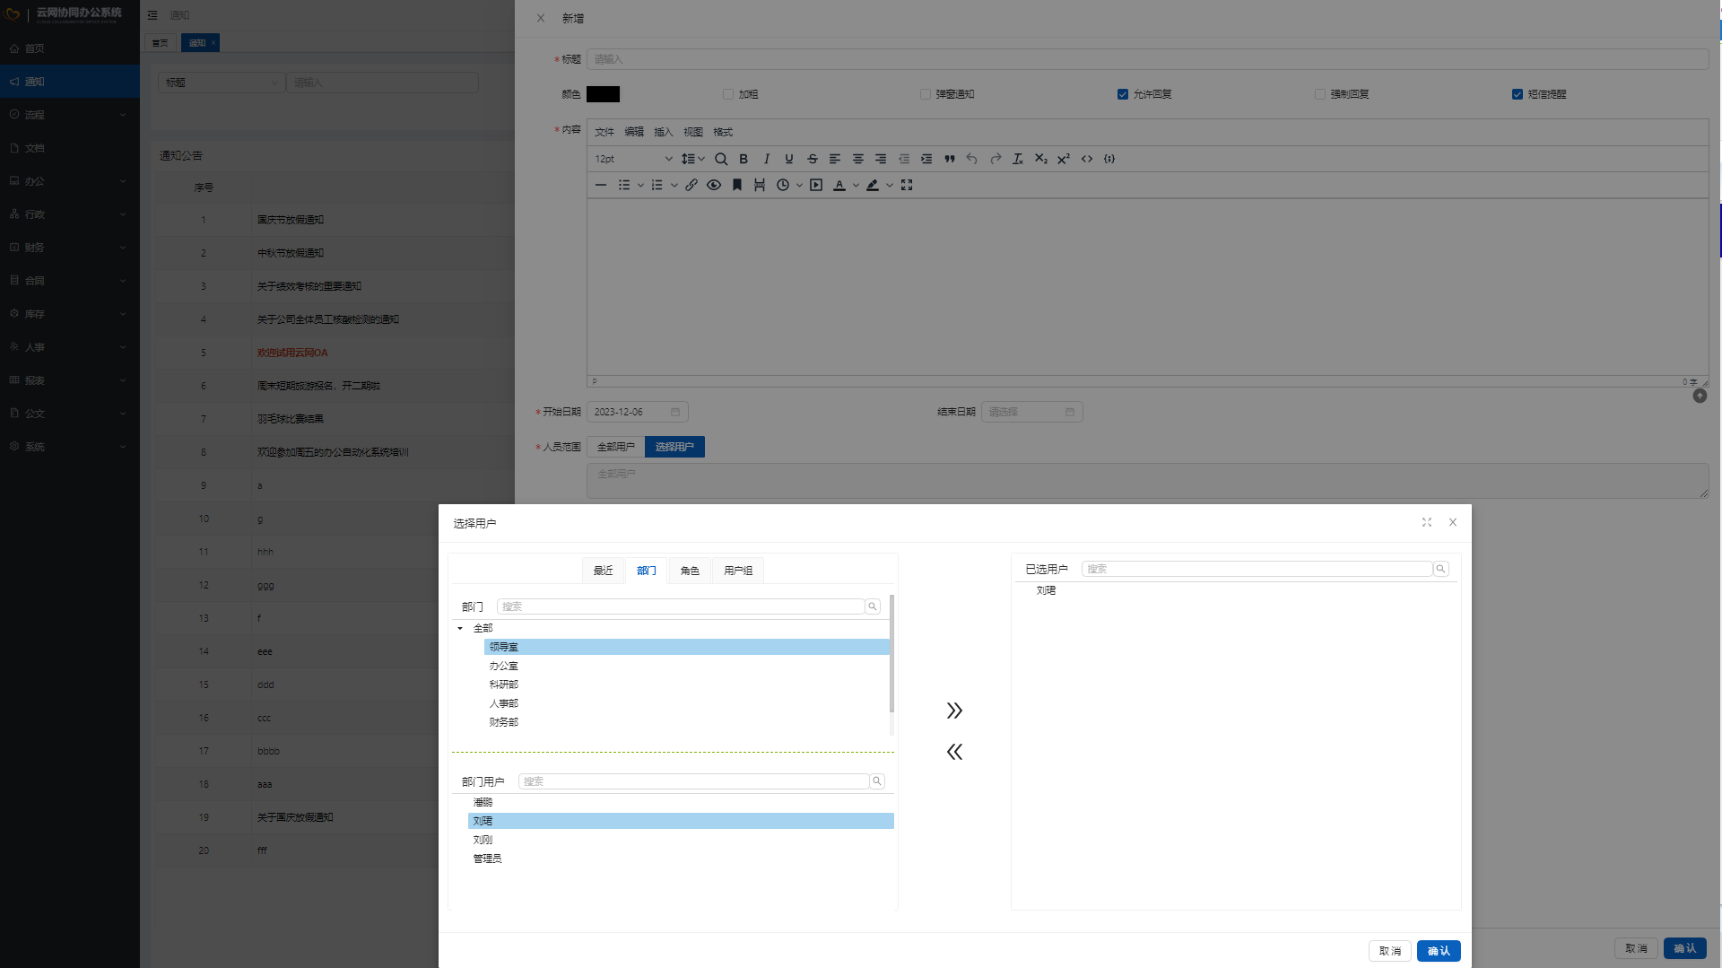Insert a blockquote
This screenshot has height=968, width=1722.
point(949,159)
